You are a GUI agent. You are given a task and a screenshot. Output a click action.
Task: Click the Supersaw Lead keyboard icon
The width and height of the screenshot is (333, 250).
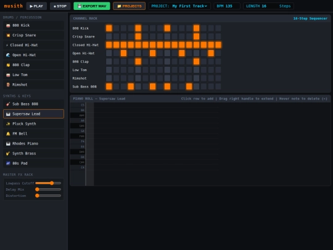(x=8, y=114)
